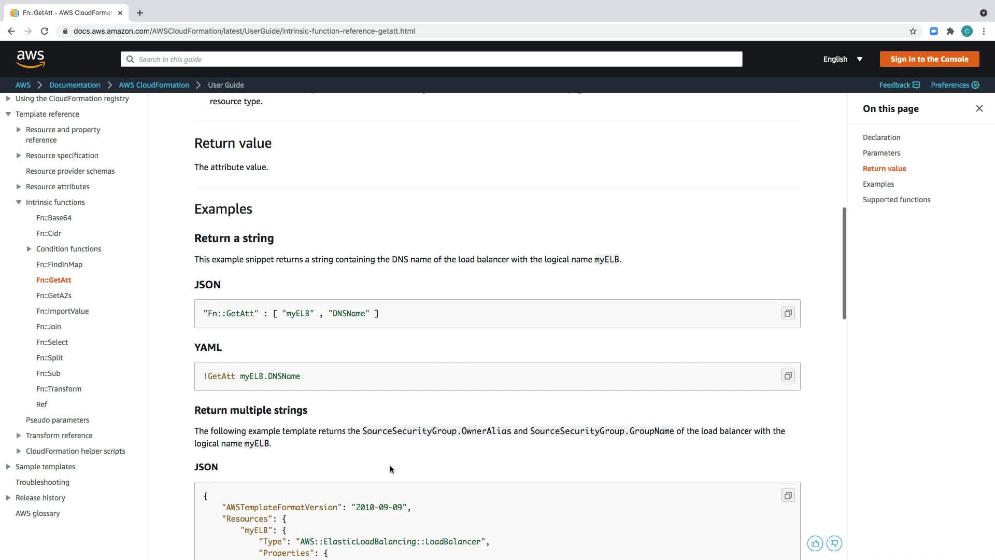Viewport: 995px width, 560px height.
Task: Bookmark this page with star icon
Action: coord(913,31)
